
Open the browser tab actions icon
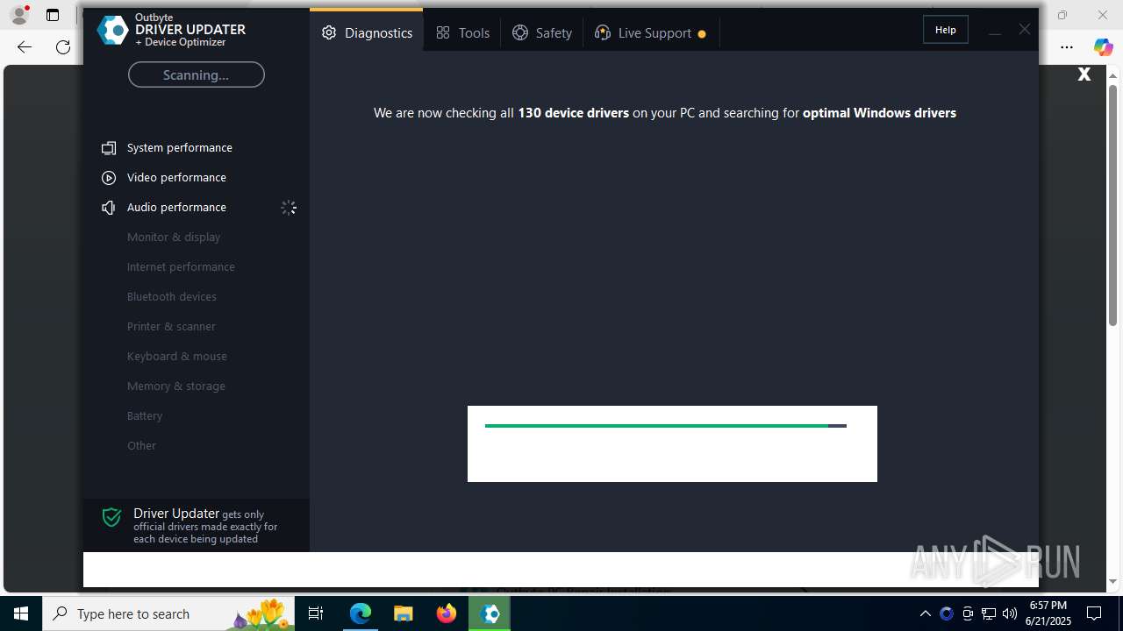coord(53,15)
